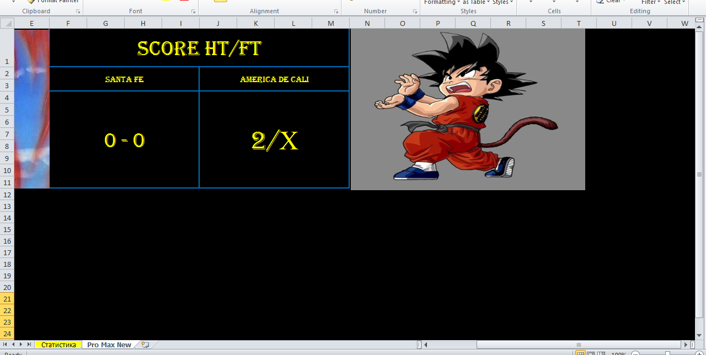The width and height of the screenshot is (706, 355).
Task: Select column R header
Action: (508, 23)
